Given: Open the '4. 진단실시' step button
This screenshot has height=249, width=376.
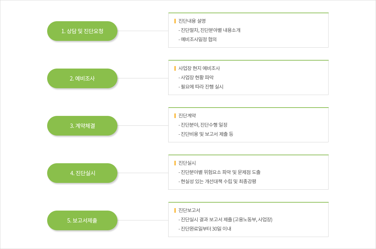Looking at the screenshot, I should pyautogui.click(x=82, y=173).
